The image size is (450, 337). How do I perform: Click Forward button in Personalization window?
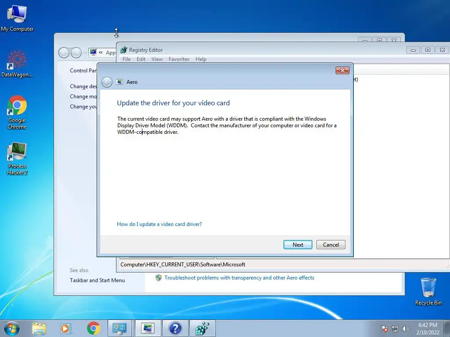76,53
